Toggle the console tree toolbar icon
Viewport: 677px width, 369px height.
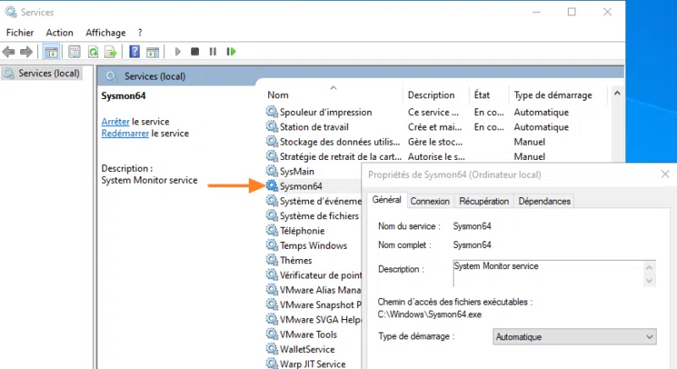(x=51, y=52)
